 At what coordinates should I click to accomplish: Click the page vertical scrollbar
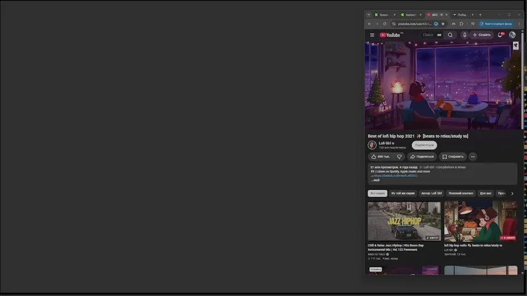(522, 81)
